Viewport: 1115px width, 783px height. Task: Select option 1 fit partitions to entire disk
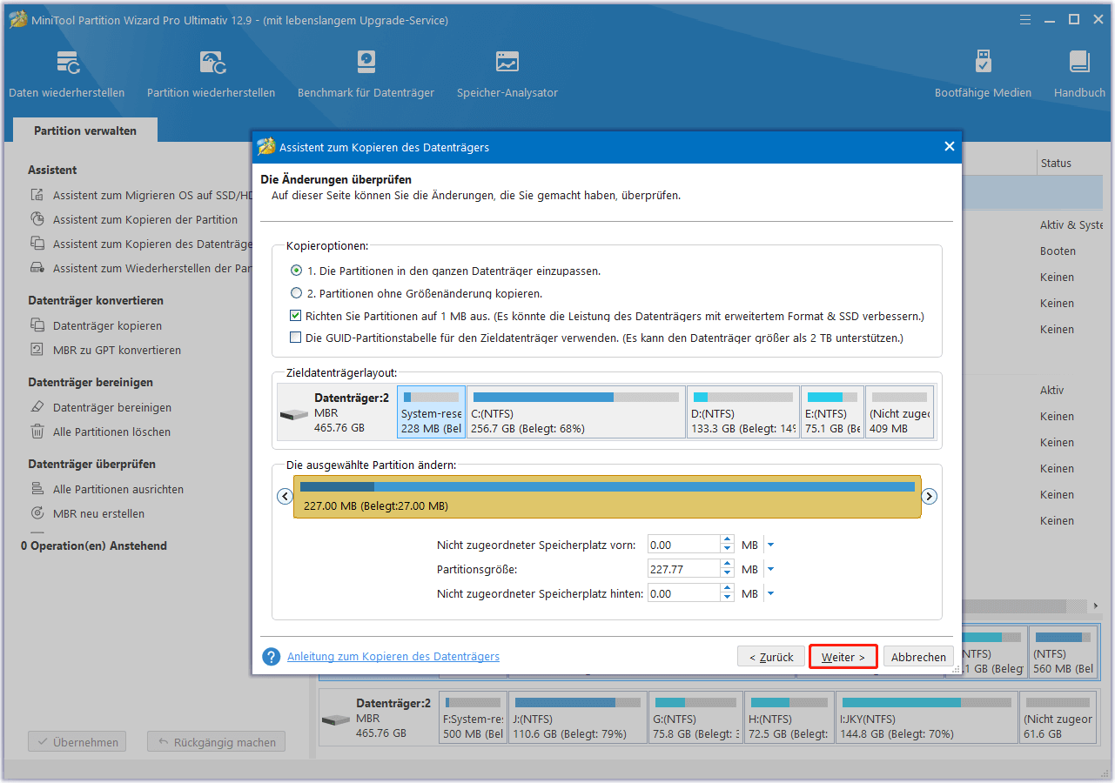click(297, 271)
